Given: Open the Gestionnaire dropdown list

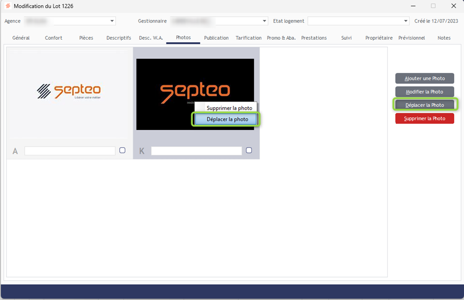Looking at the screenshot, I should pyautogui.click(x=264, y=21).
